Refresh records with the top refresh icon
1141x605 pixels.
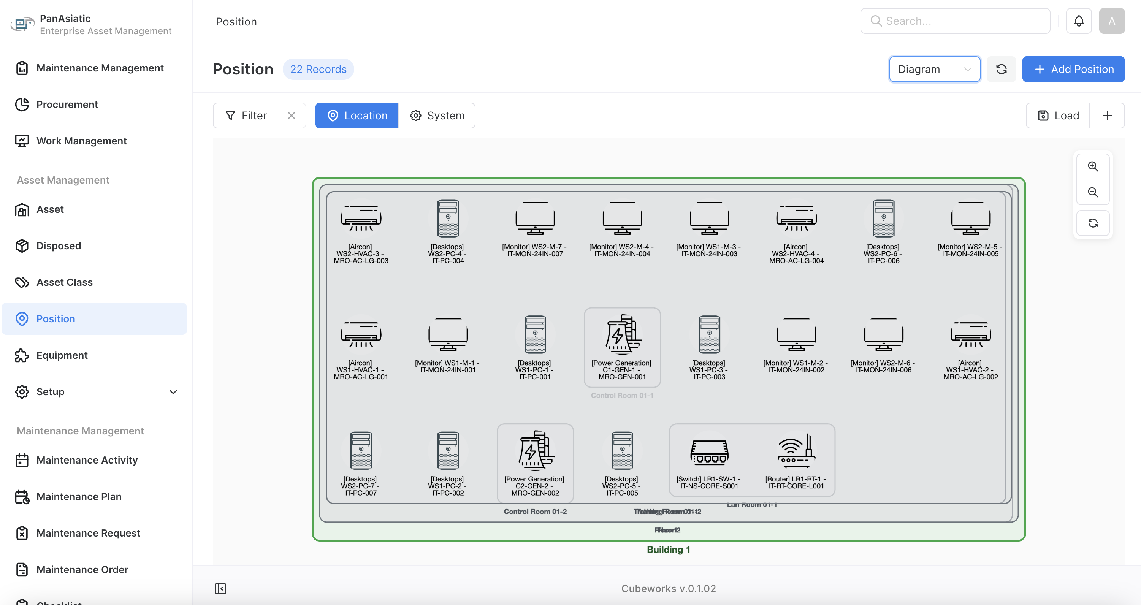[1001, 69]
